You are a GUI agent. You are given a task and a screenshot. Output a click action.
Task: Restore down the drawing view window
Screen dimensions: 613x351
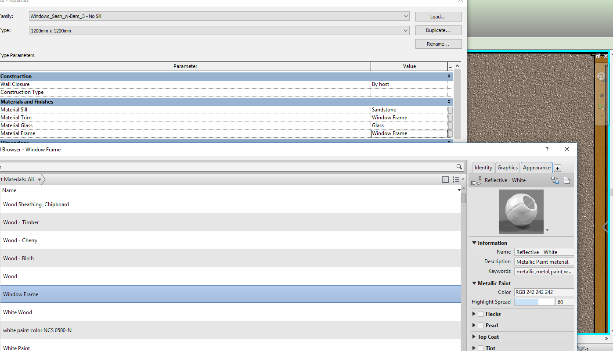click(598, 56)
